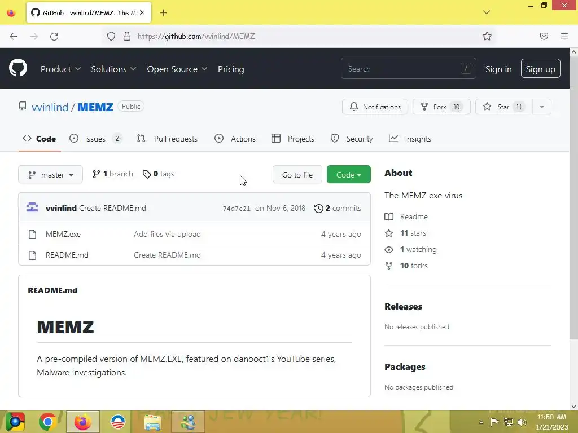Open the MEMZ repository name link
Viewport: 578px width, 433px height.
[95, 107]
